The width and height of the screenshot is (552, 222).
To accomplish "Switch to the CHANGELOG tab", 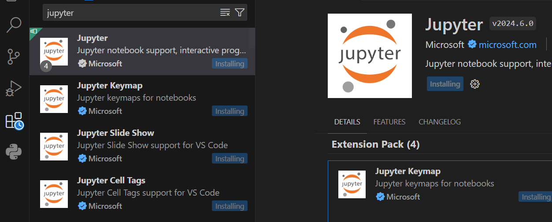I will coord(440,122).
